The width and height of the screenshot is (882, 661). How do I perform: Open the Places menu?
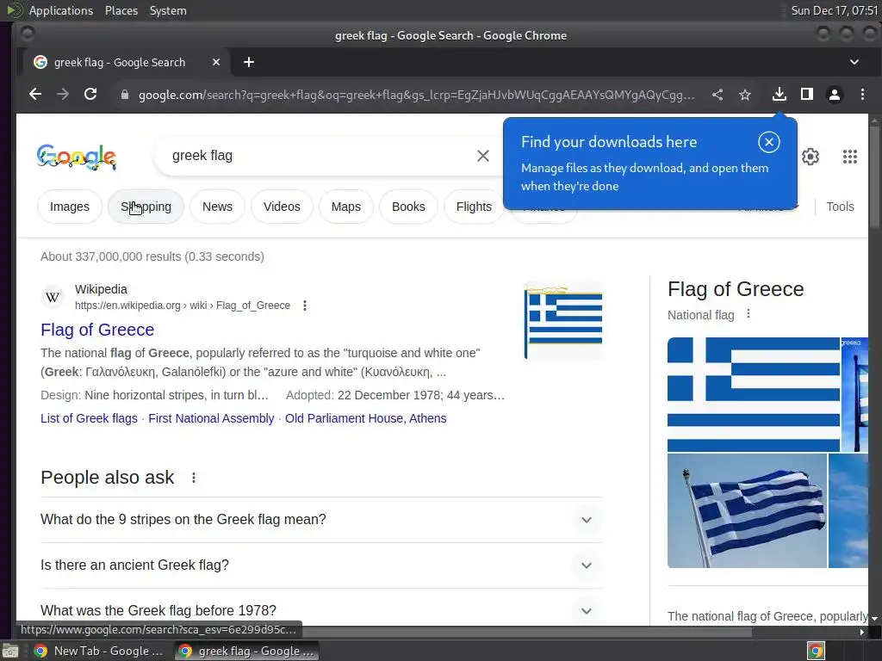(x=121, y=10)
